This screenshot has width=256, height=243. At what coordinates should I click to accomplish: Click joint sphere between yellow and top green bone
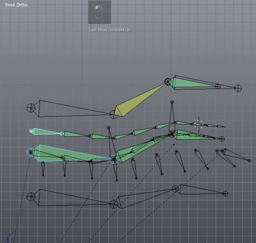click(x=168, y=82)
